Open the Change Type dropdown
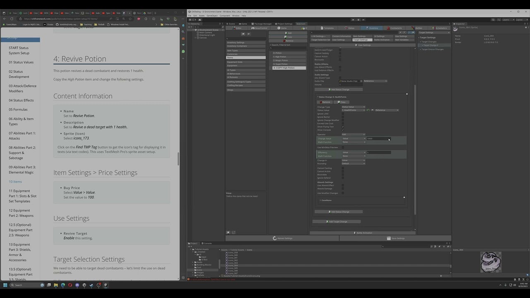The height and width of the screenshot is (298, 530). point(353,107)
